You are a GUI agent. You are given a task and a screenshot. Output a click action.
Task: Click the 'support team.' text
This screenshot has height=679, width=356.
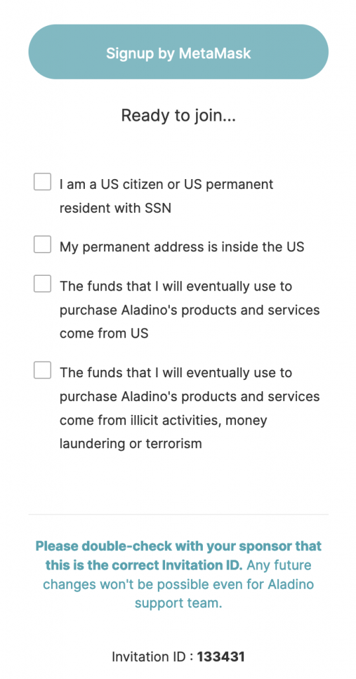pos(178,603)
